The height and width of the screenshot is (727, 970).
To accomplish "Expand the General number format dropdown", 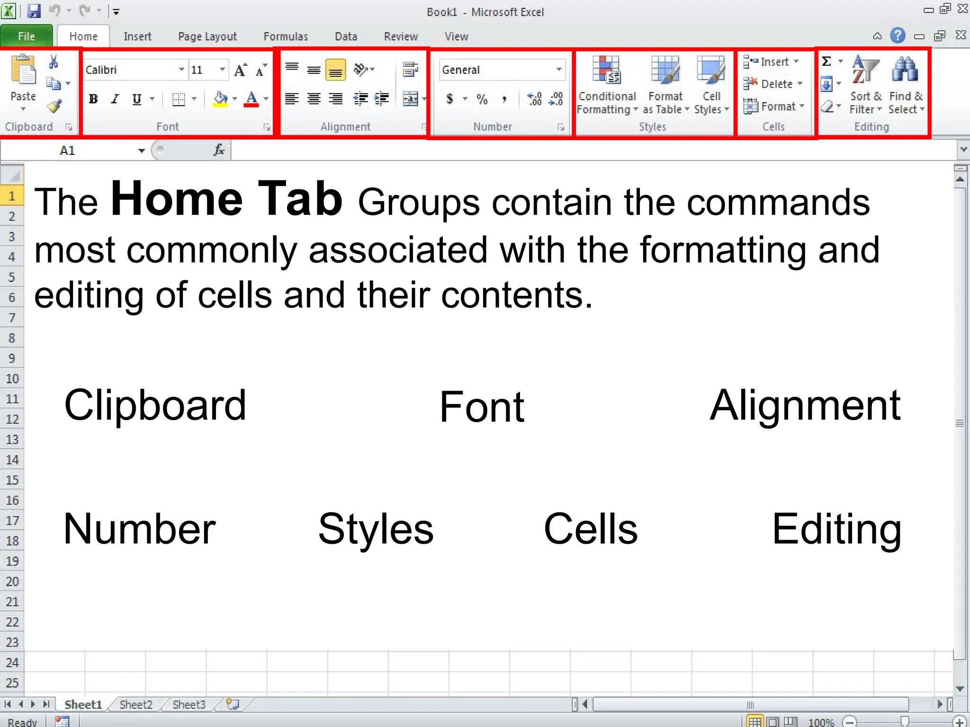I will coord(559,70).
